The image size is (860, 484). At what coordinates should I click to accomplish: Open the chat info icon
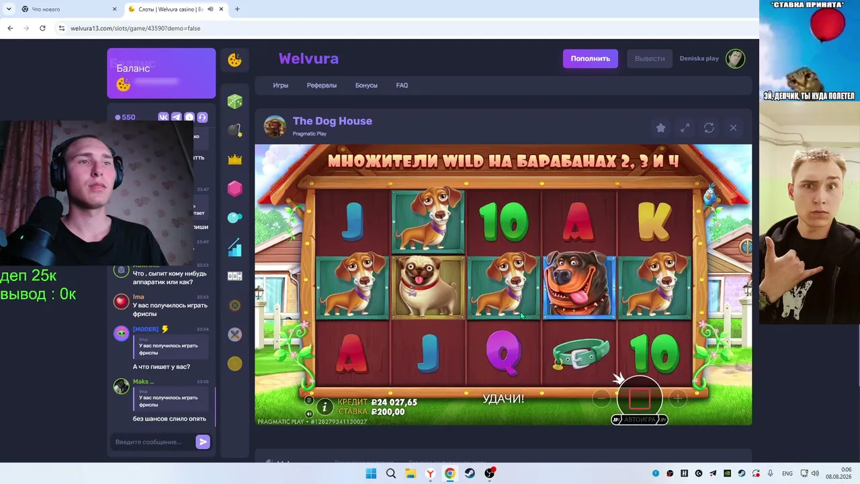coord(189,117)
